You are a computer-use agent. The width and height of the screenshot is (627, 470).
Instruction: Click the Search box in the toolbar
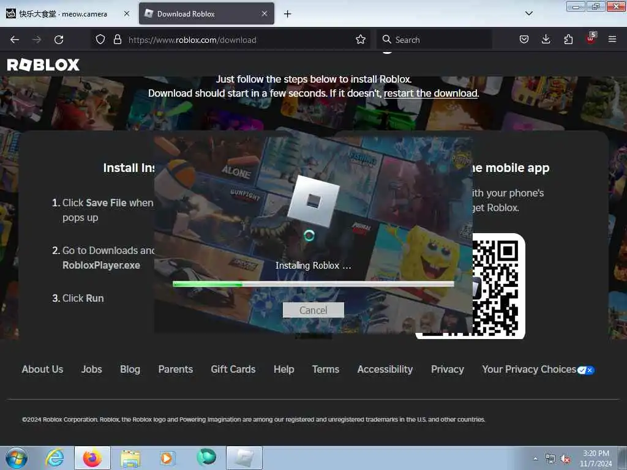point(434,40)
